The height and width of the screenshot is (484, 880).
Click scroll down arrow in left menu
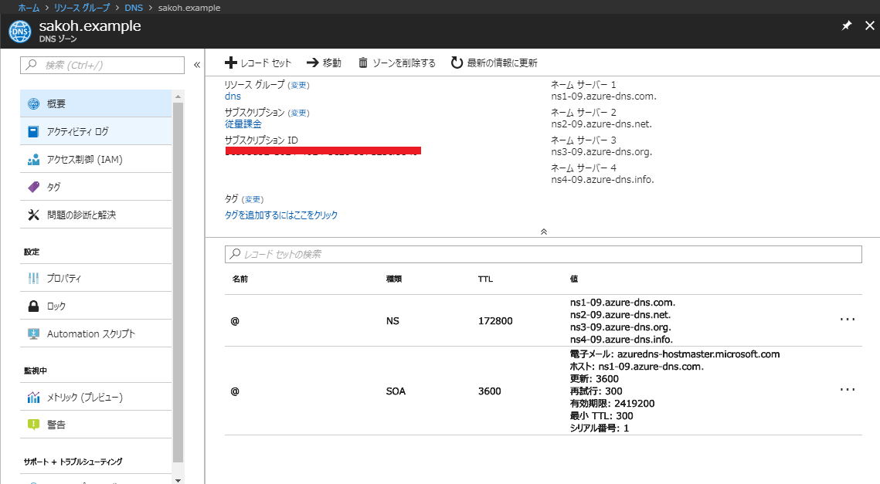pyautogui.click(x=178, y=480)
